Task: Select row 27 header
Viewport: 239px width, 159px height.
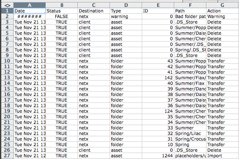Action: [x=7, y=156]
